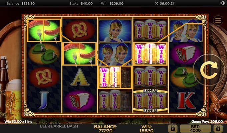Image resolution: width=227 pixels, height=133 pixels.
Task: Click the blue J card symbol
Action: click(x=44, y=100)
